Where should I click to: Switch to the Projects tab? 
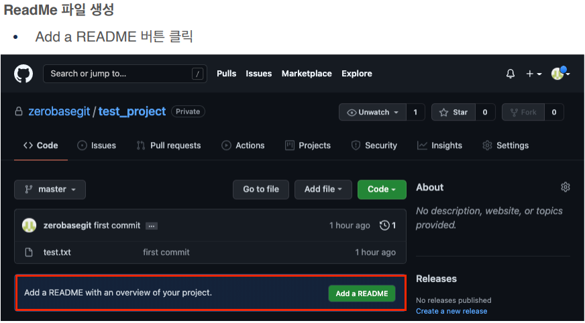308,145
